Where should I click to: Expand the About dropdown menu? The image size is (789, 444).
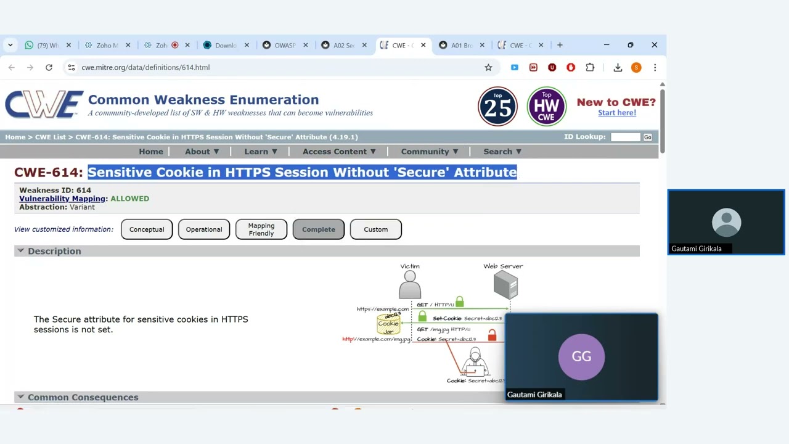click(202, 151)
